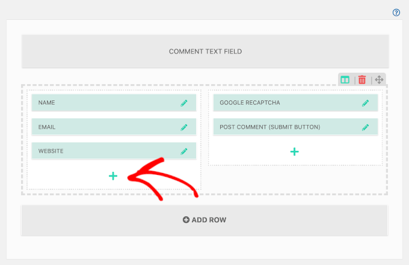The image size is (409, 265).
Task: Open the help question mark icon
Action: (396, 12)
